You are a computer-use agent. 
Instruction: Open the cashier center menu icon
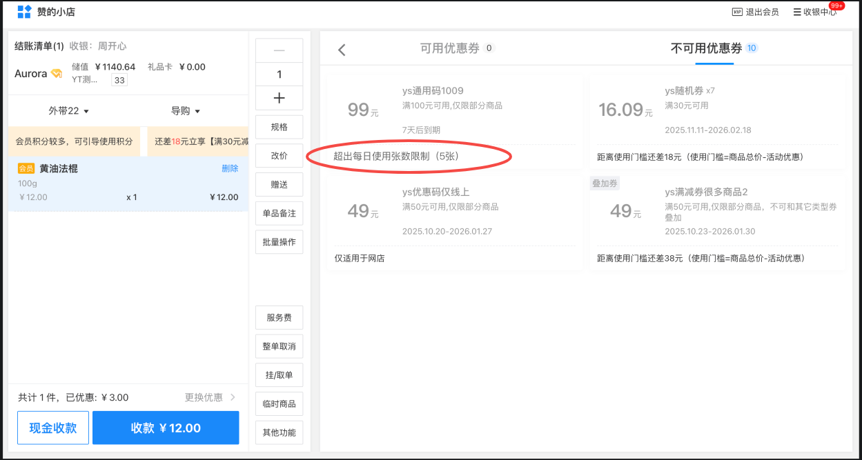[797, 12]
